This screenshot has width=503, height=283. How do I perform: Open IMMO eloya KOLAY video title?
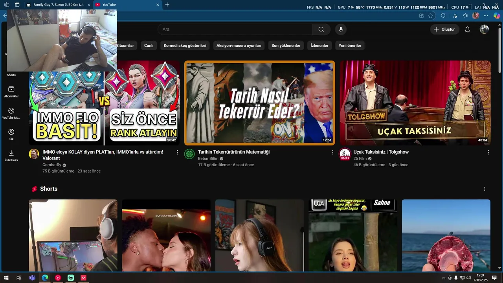pos(103,155)
